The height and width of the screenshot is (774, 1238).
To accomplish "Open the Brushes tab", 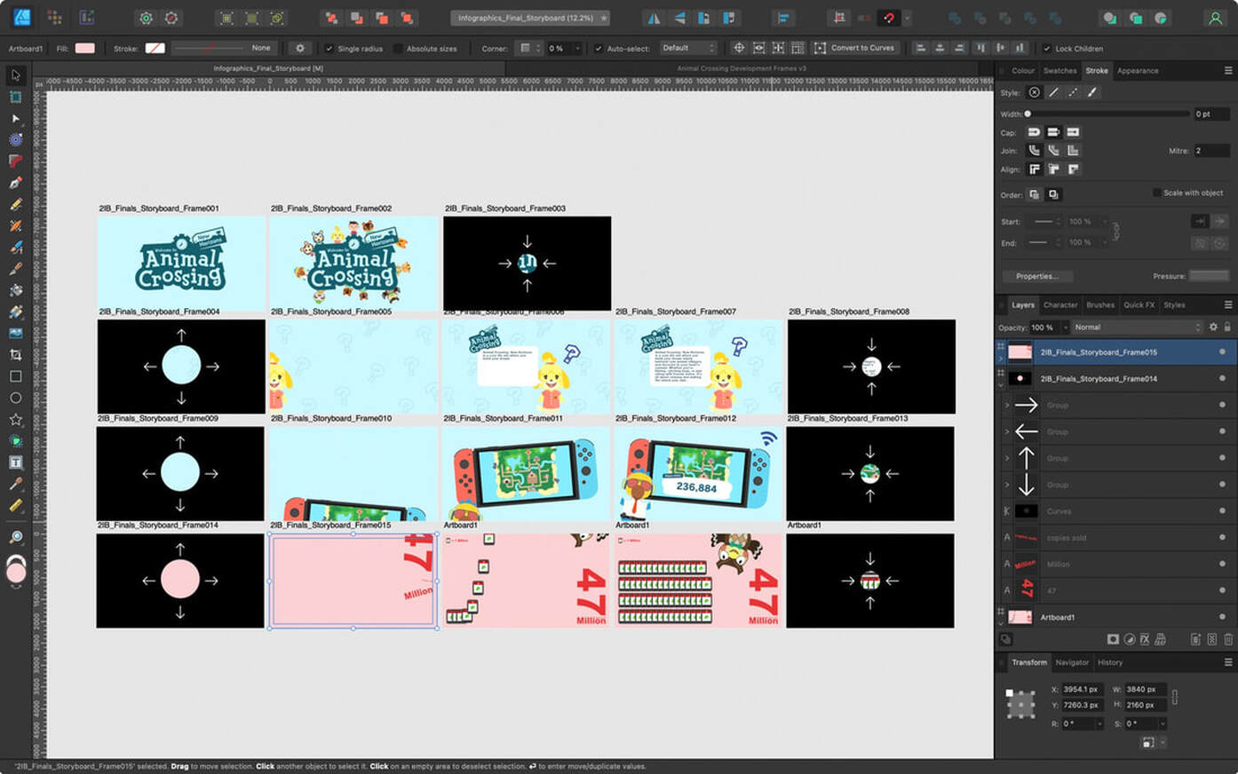I will coord(1100,305).
